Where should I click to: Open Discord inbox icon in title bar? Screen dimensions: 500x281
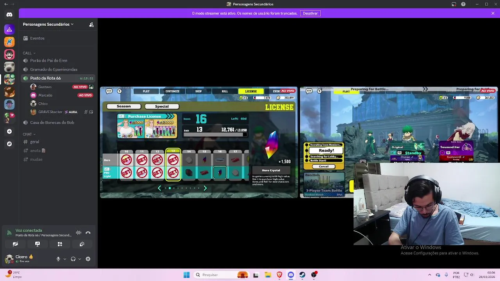click(x=454, y=4)
